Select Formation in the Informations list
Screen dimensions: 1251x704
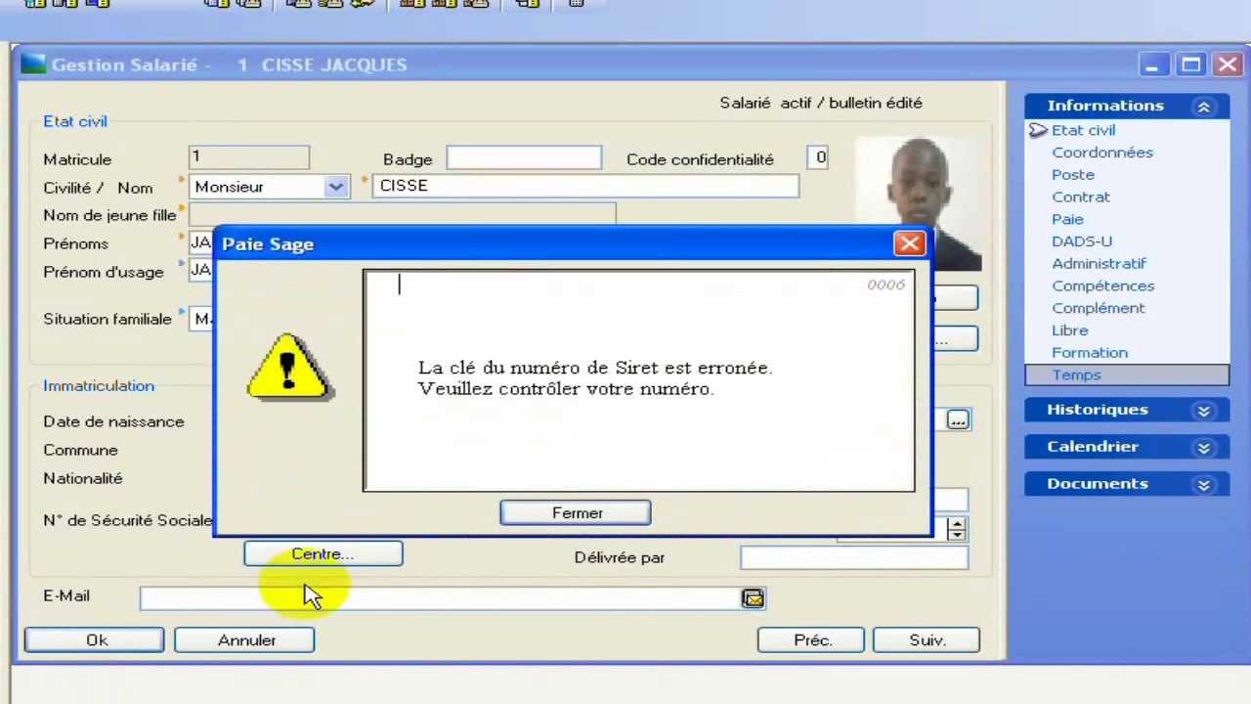(1090, 353)
